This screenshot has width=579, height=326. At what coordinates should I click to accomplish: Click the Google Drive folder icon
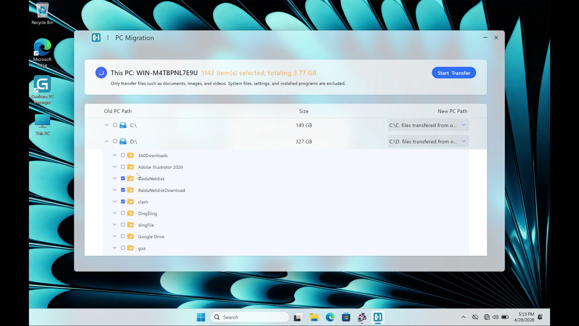[131, 236]
